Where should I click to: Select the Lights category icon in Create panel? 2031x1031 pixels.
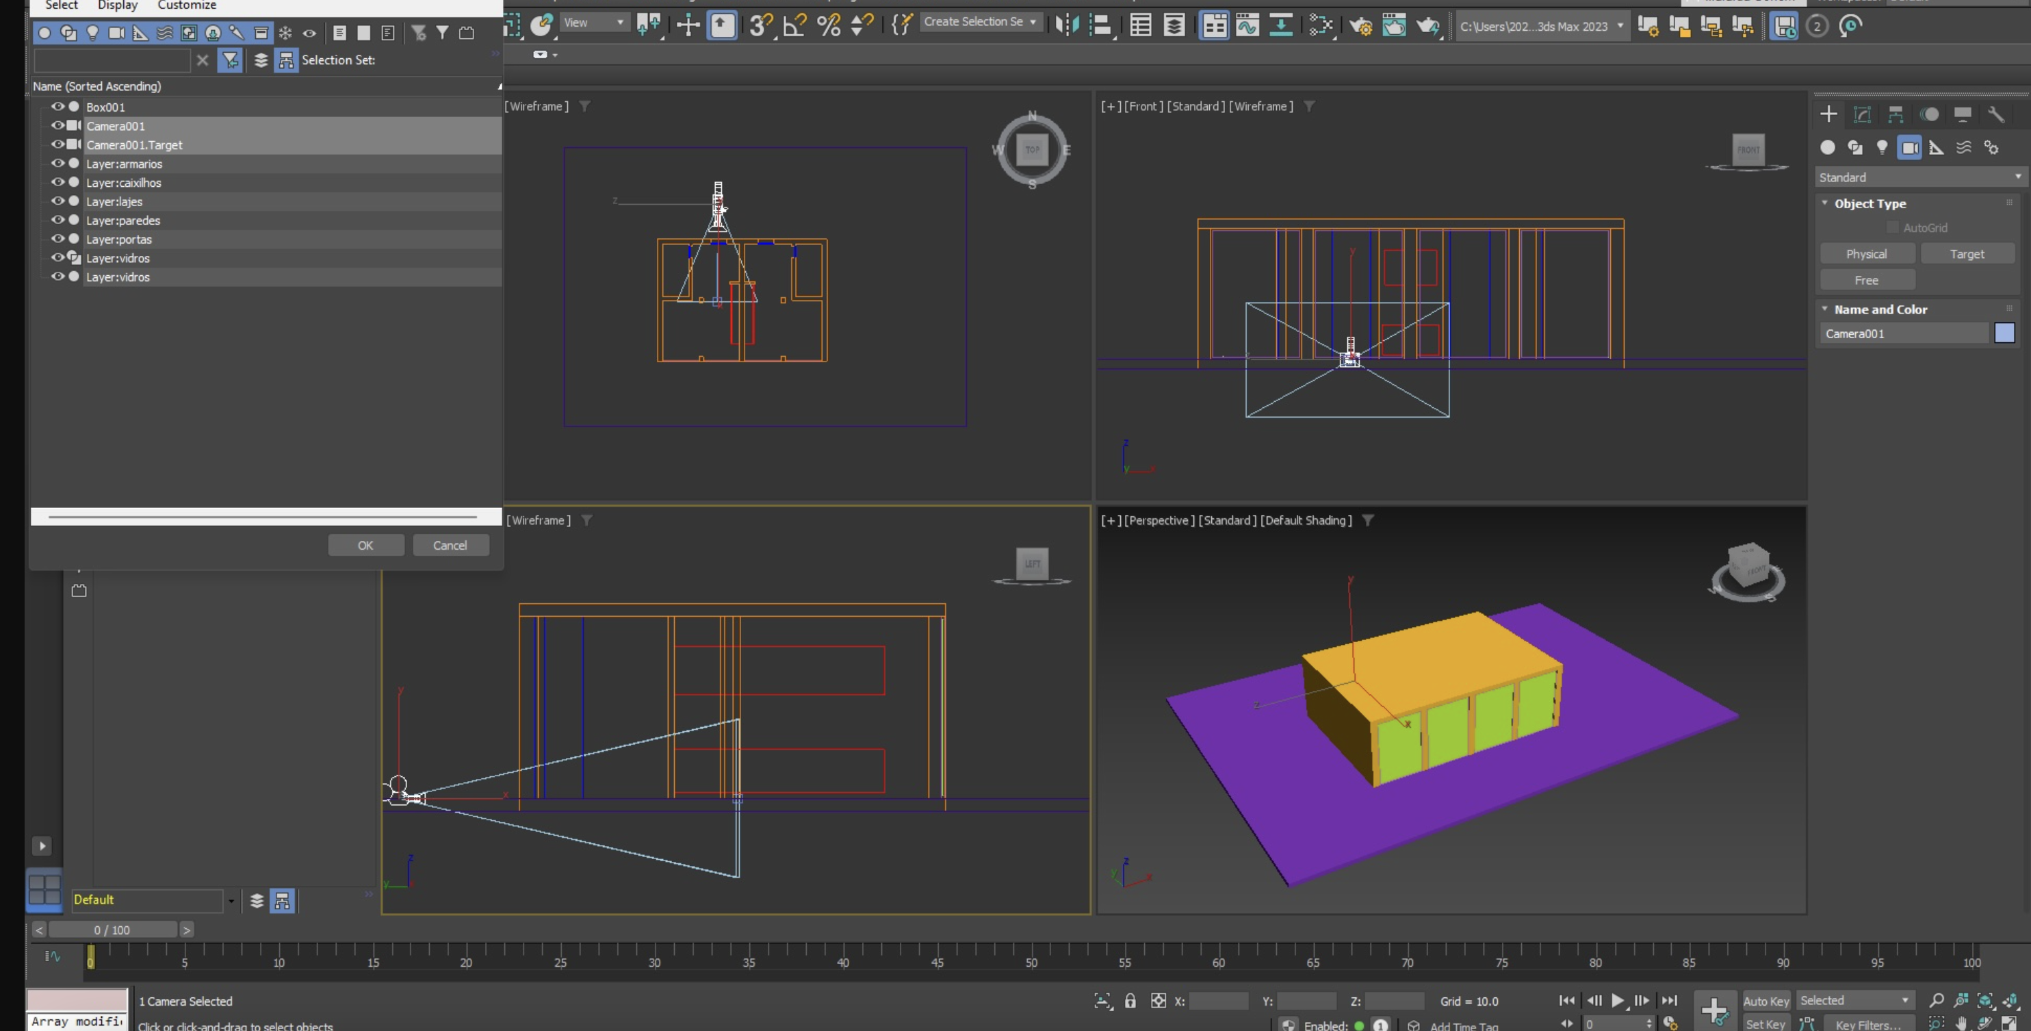(1882, 147)
